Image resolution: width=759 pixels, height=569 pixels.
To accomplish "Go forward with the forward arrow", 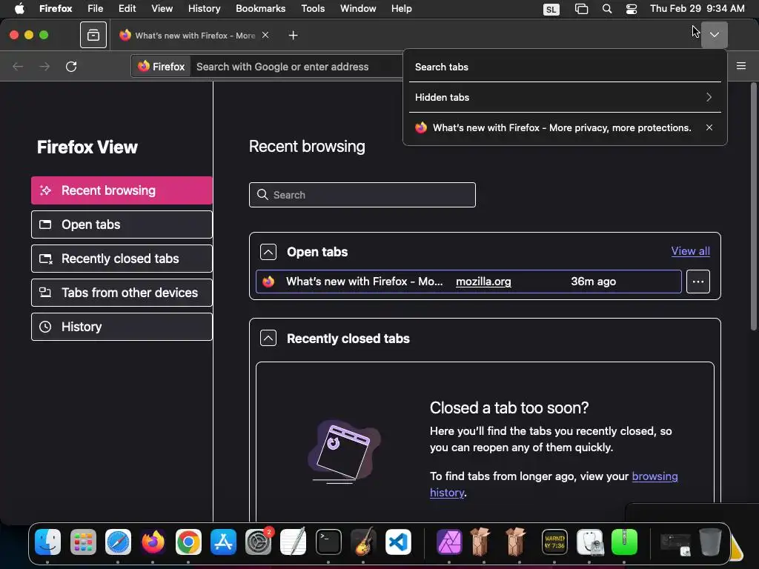I will pos(44,66).
